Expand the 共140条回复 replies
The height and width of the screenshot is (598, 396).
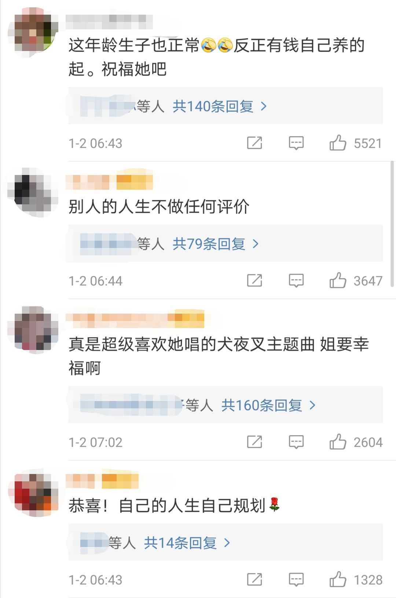click(219, 106)
